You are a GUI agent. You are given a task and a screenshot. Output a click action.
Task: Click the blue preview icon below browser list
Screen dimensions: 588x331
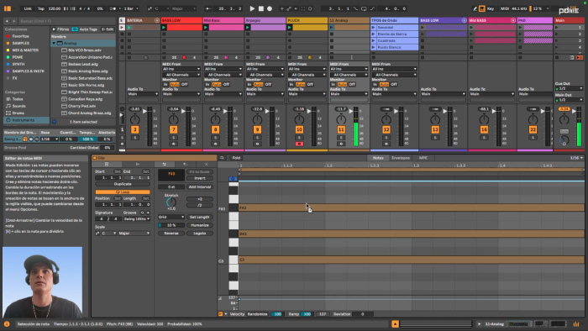[x=54, y=122]
